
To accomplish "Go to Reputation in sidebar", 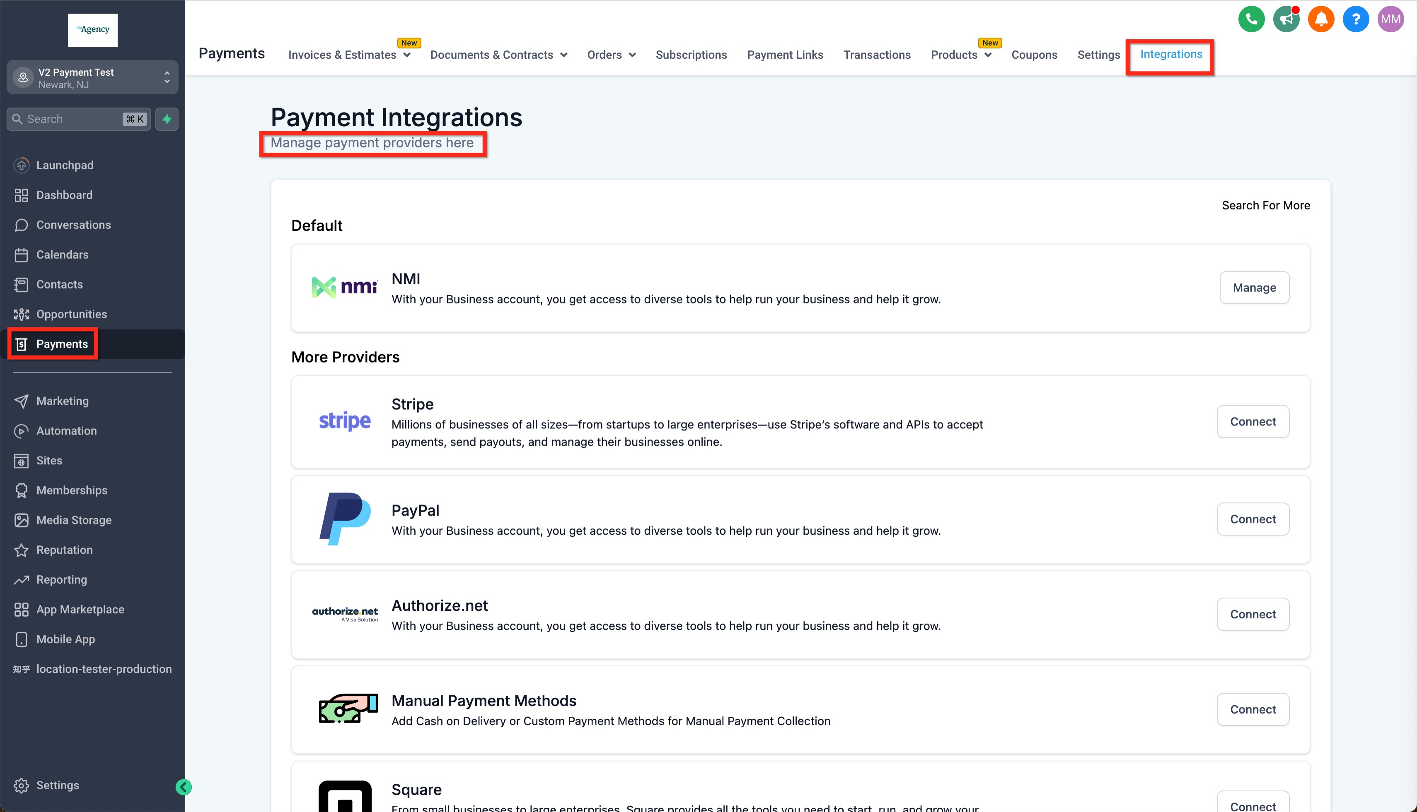I will click(x=64, y=550).
